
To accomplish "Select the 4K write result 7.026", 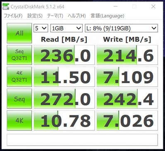I will 127,120.
